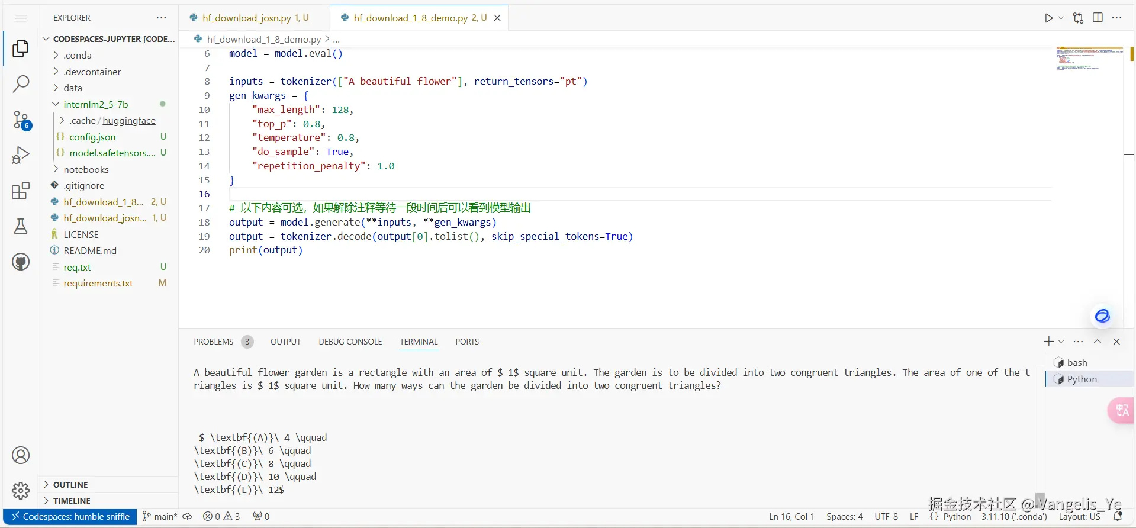Screen dimensions: 1136x528
Task: Collapse the internlm2_5-7b folder
Action: click(109, 104)
